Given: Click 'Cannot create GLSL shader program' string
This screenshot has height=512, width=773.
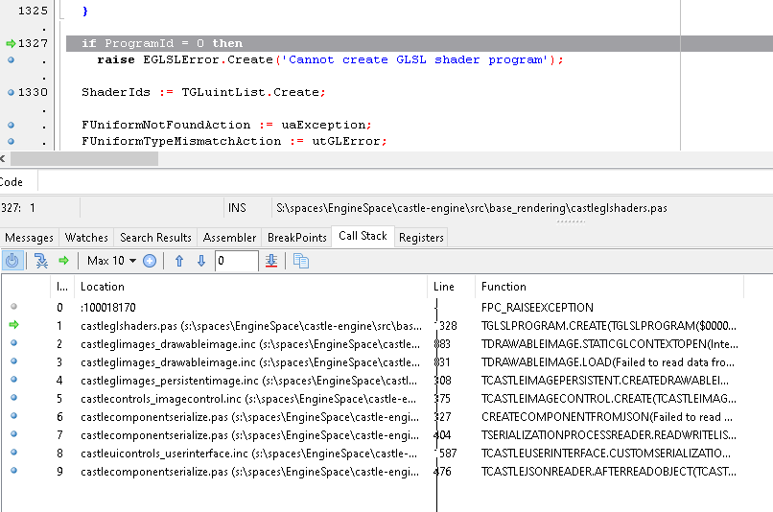Looking at the screenshot, I should (x=414, y=59).
